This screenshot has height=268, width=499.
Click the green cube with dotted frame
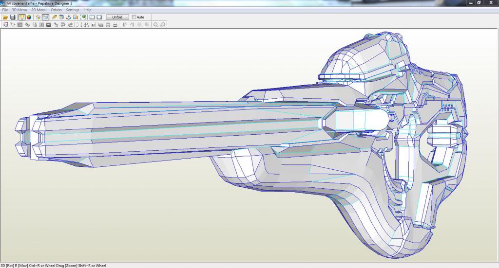(83, 17)
